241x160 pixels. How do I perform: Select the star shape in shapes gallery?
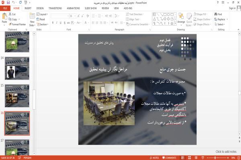[x=172, y=24]
